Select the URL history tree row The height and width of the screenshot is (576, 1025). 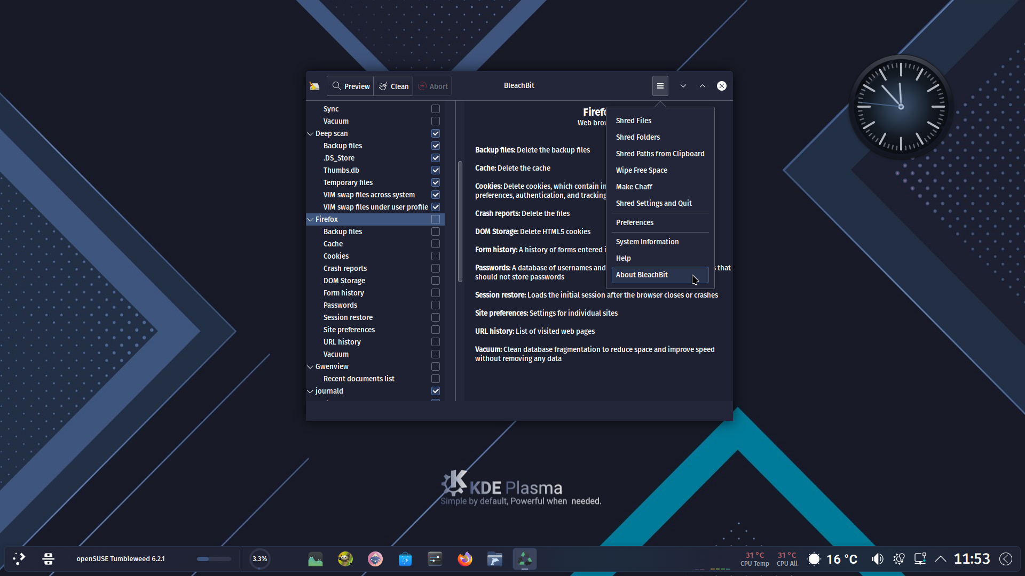click(375, 342)
